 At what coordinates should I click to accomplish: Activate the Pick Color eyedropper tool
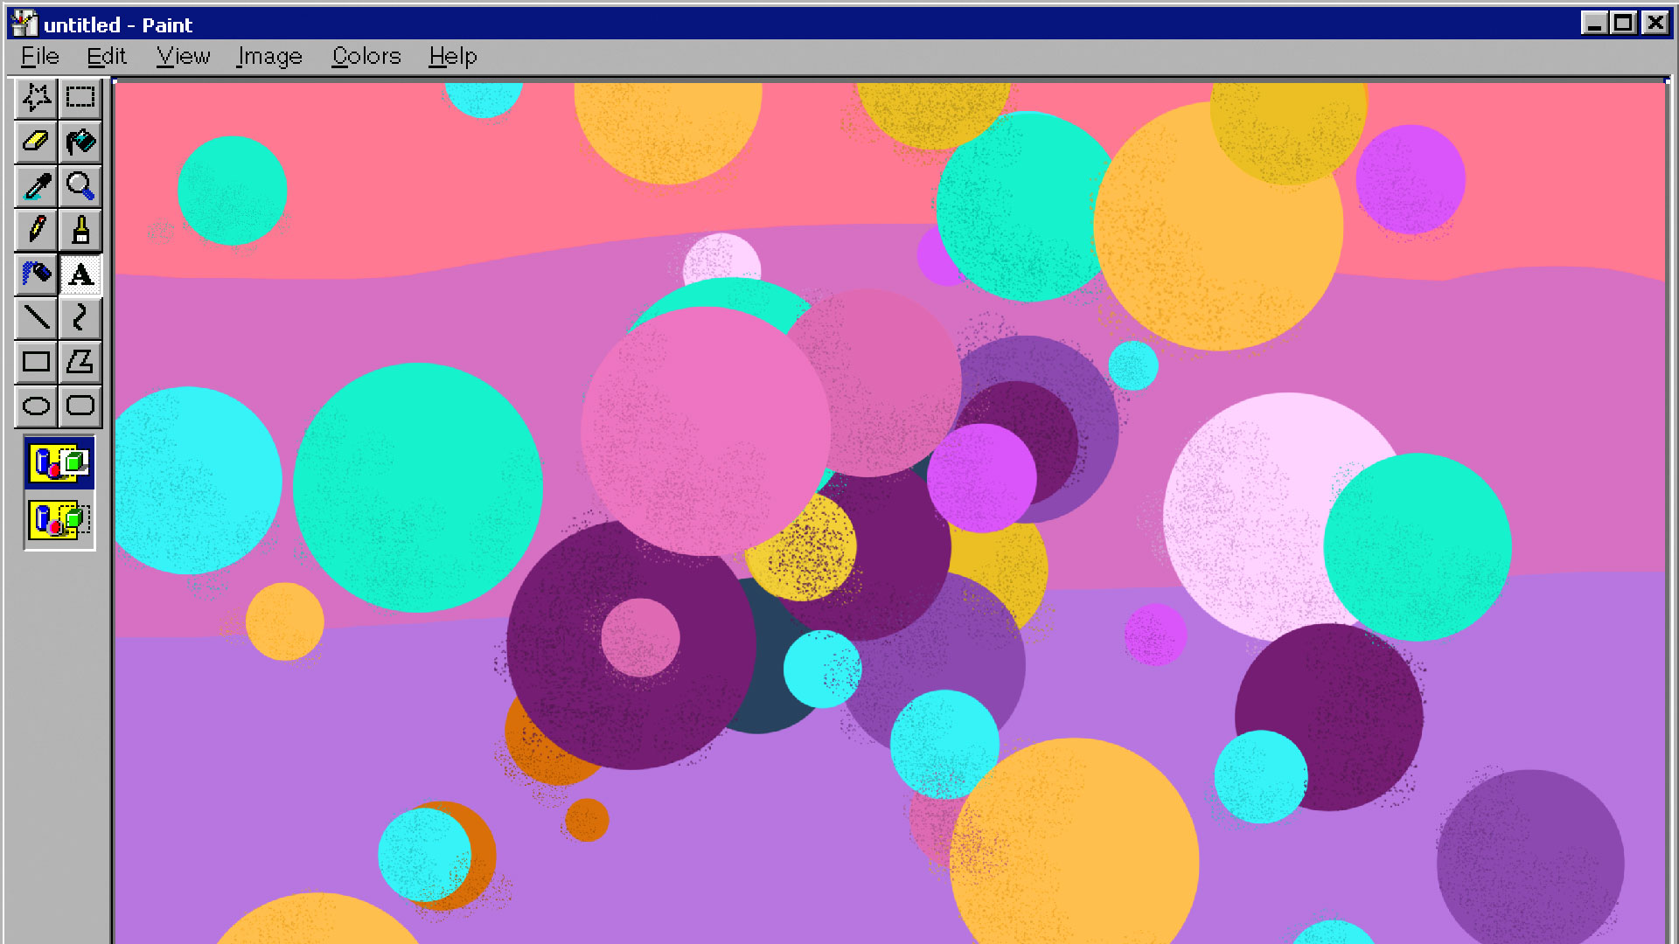click(36, 186)
